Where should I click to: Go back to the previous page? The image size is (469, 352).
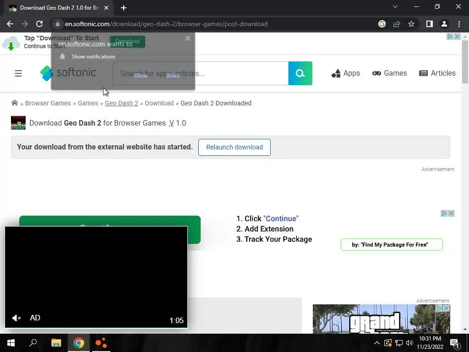point(10,24)
